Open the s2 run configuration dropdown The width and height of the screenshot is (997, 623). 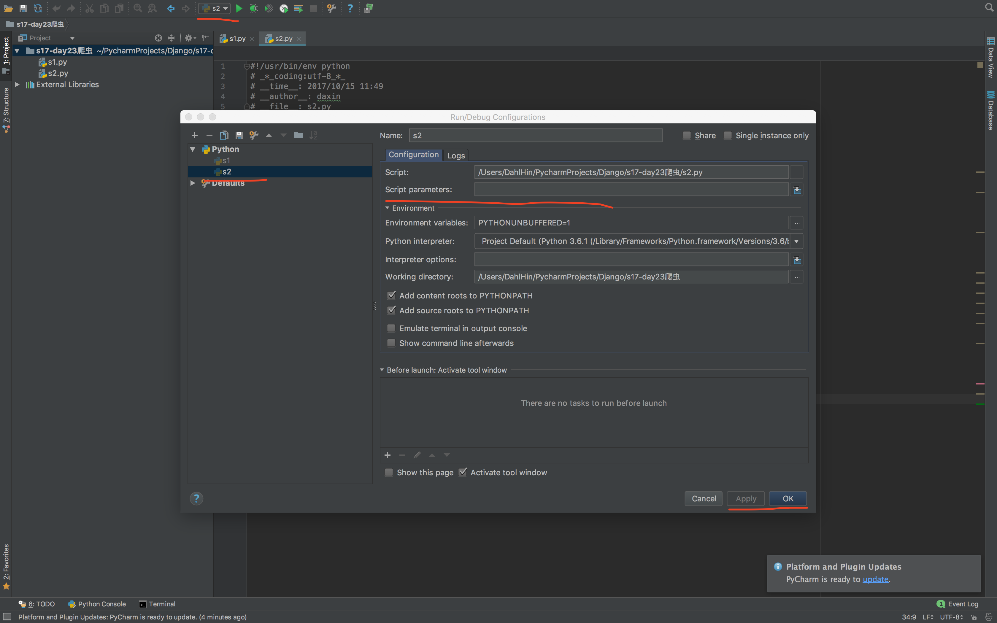pyautogui.click(x=214, y=8)
